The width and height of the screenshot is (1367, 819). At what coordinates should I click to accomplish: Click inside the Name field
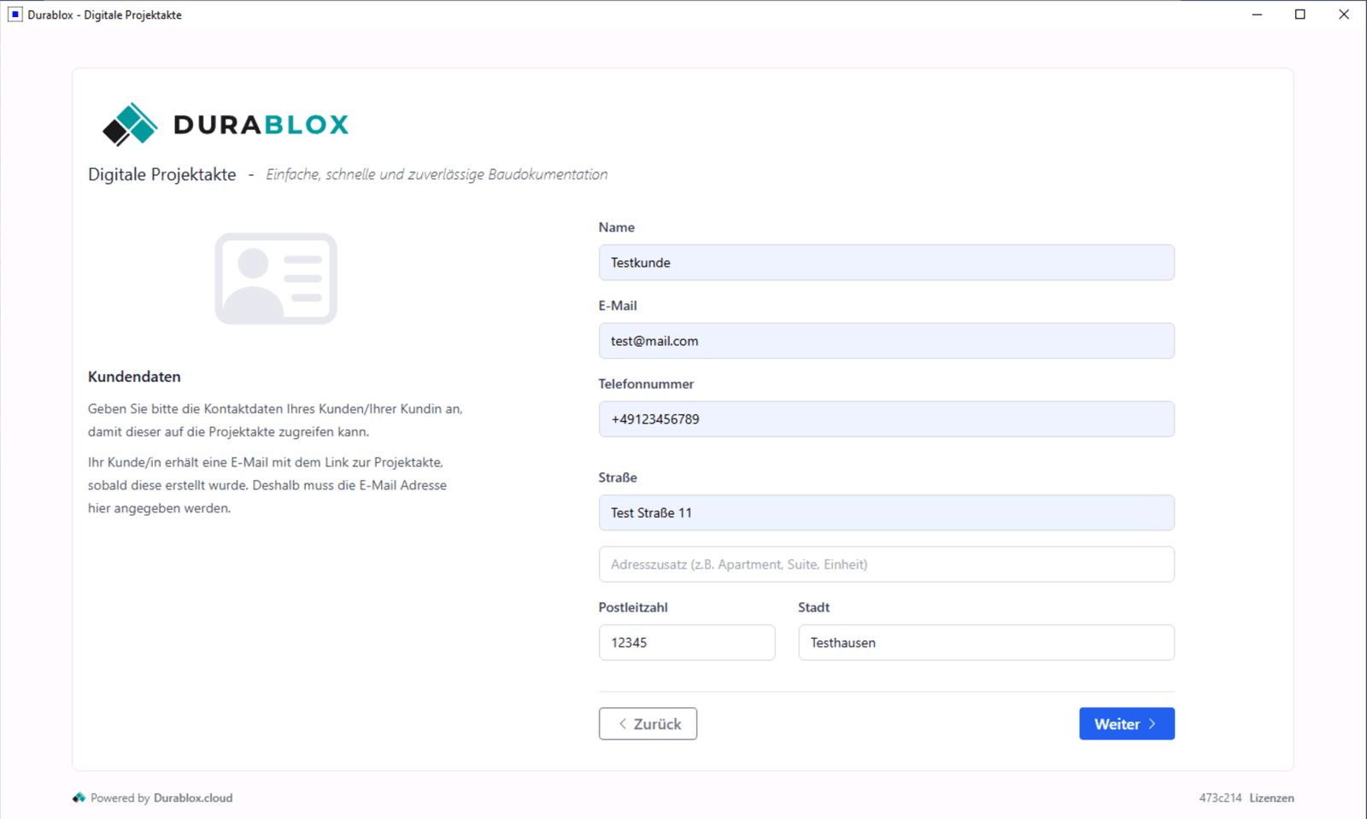[x=886, y=263]
